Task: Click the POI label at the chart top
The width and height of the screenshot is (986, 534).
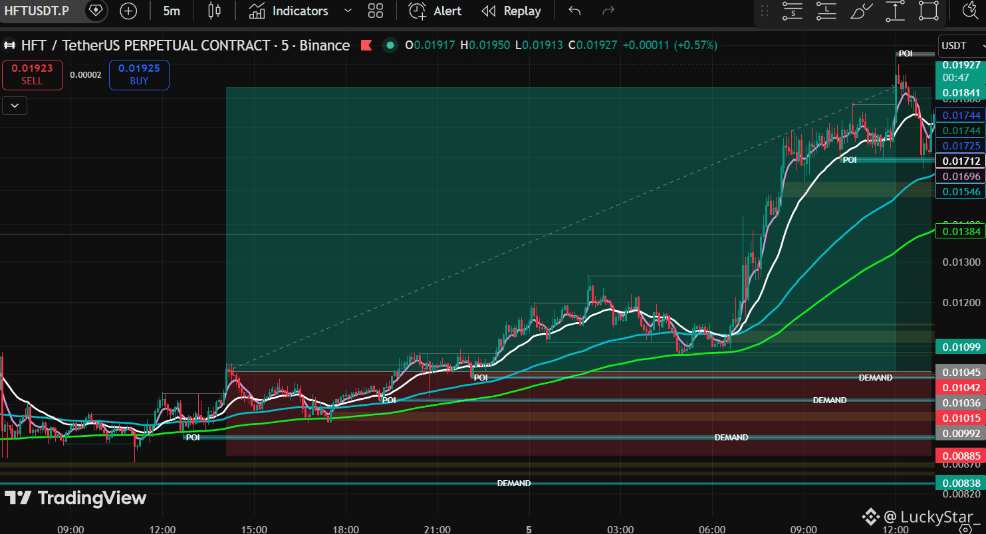Action: coord(906,54)
